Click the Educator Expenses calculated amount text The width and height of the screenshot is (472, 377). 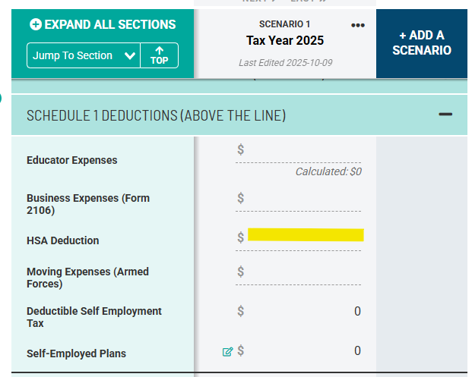328,171
